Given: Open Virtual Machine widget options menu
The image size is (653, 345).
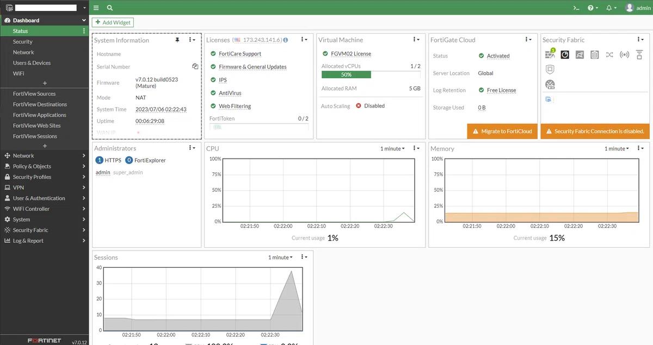Looking at the screenshot, I should click(x=416, y=39).
